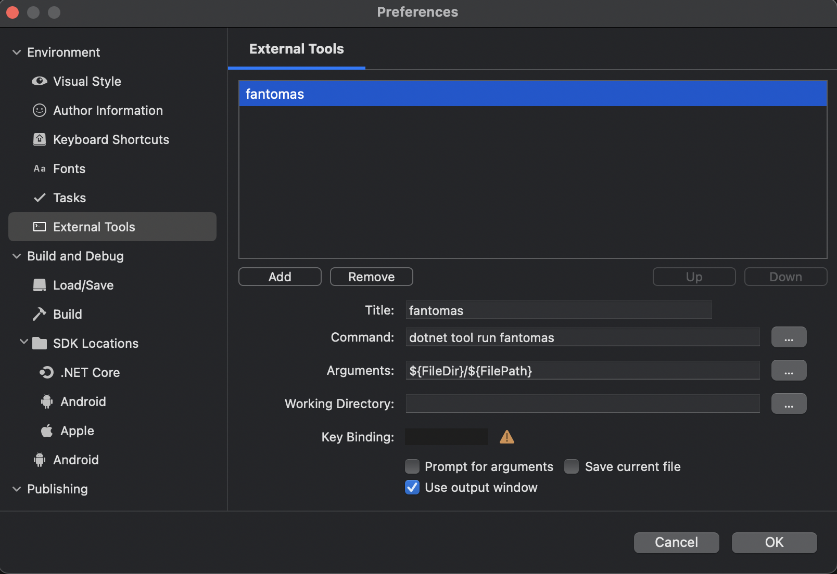This screenshot has width=837, height=574.
Task: Select the Visual Style eye icon
Action: [x=39, y=81]
